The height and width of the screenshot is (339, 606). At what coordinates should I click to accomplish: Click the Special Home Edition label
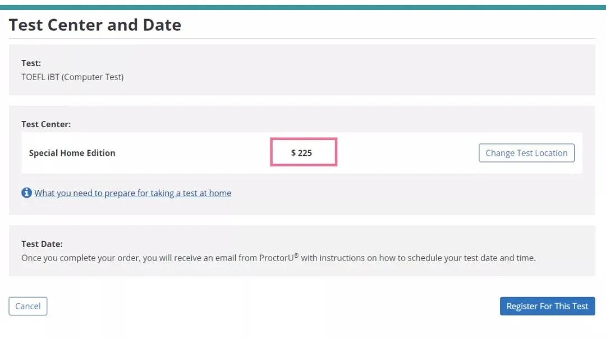coord(72,153)
